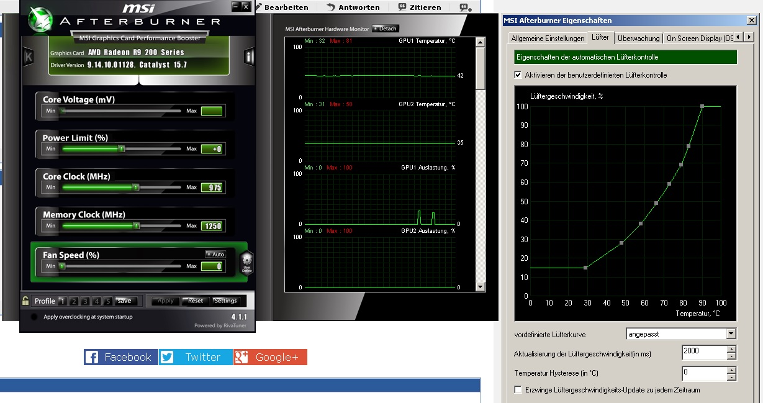Viewport: 763px width, 403px height.
Task: Select profile slot 4
Action: pyautogui.click(x=97, y=301)
